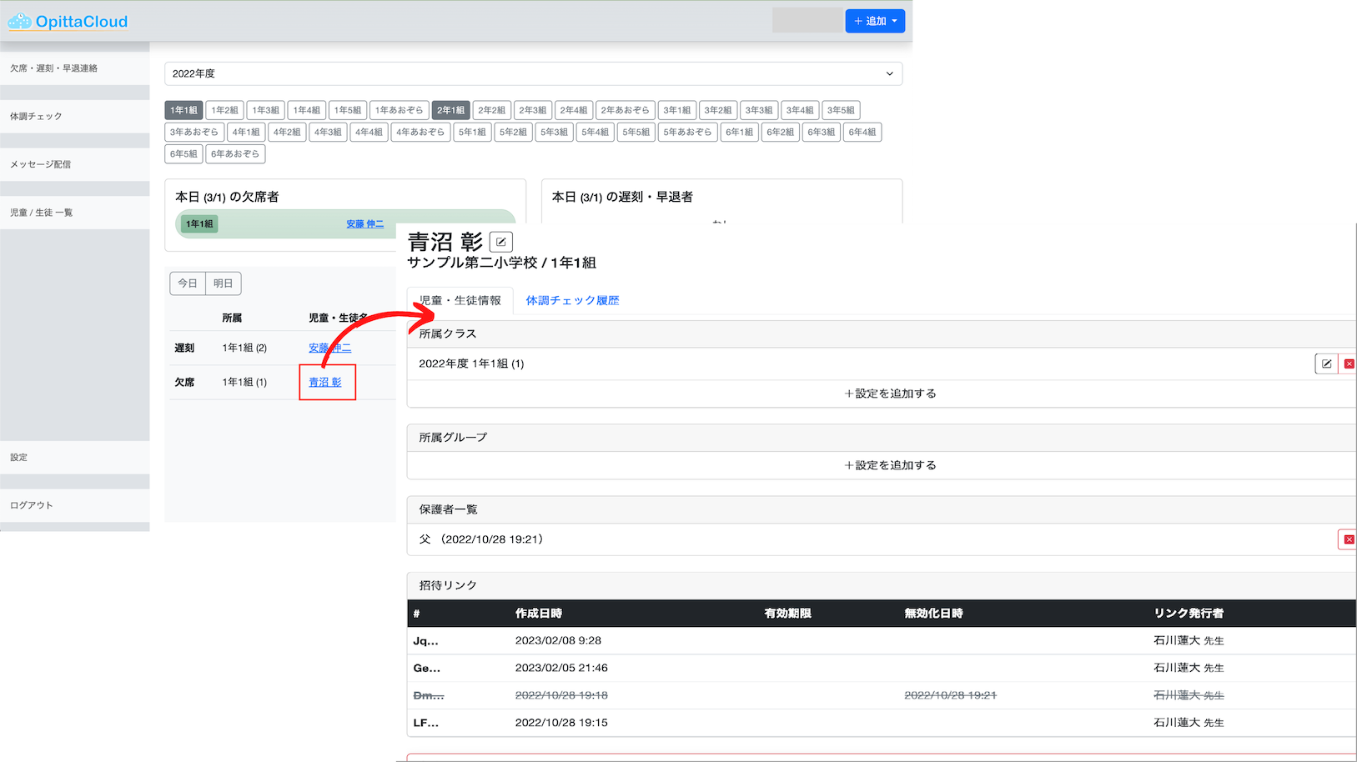This screenshot has width=1357, height=762.
Task: Remove the 父 guardian entry
Action: coord(1348,539)
